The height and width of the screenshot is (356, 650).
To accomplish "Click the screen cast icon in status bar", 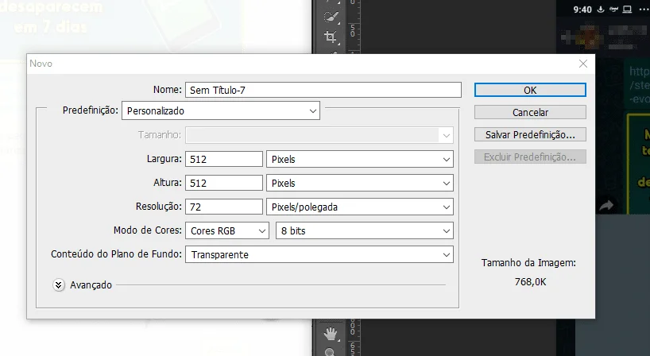I will 627,9.
